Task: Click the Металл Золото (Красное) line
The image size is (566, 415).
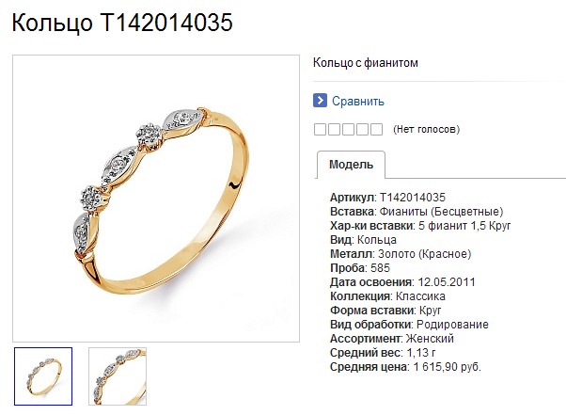Action: pos(401,254)
